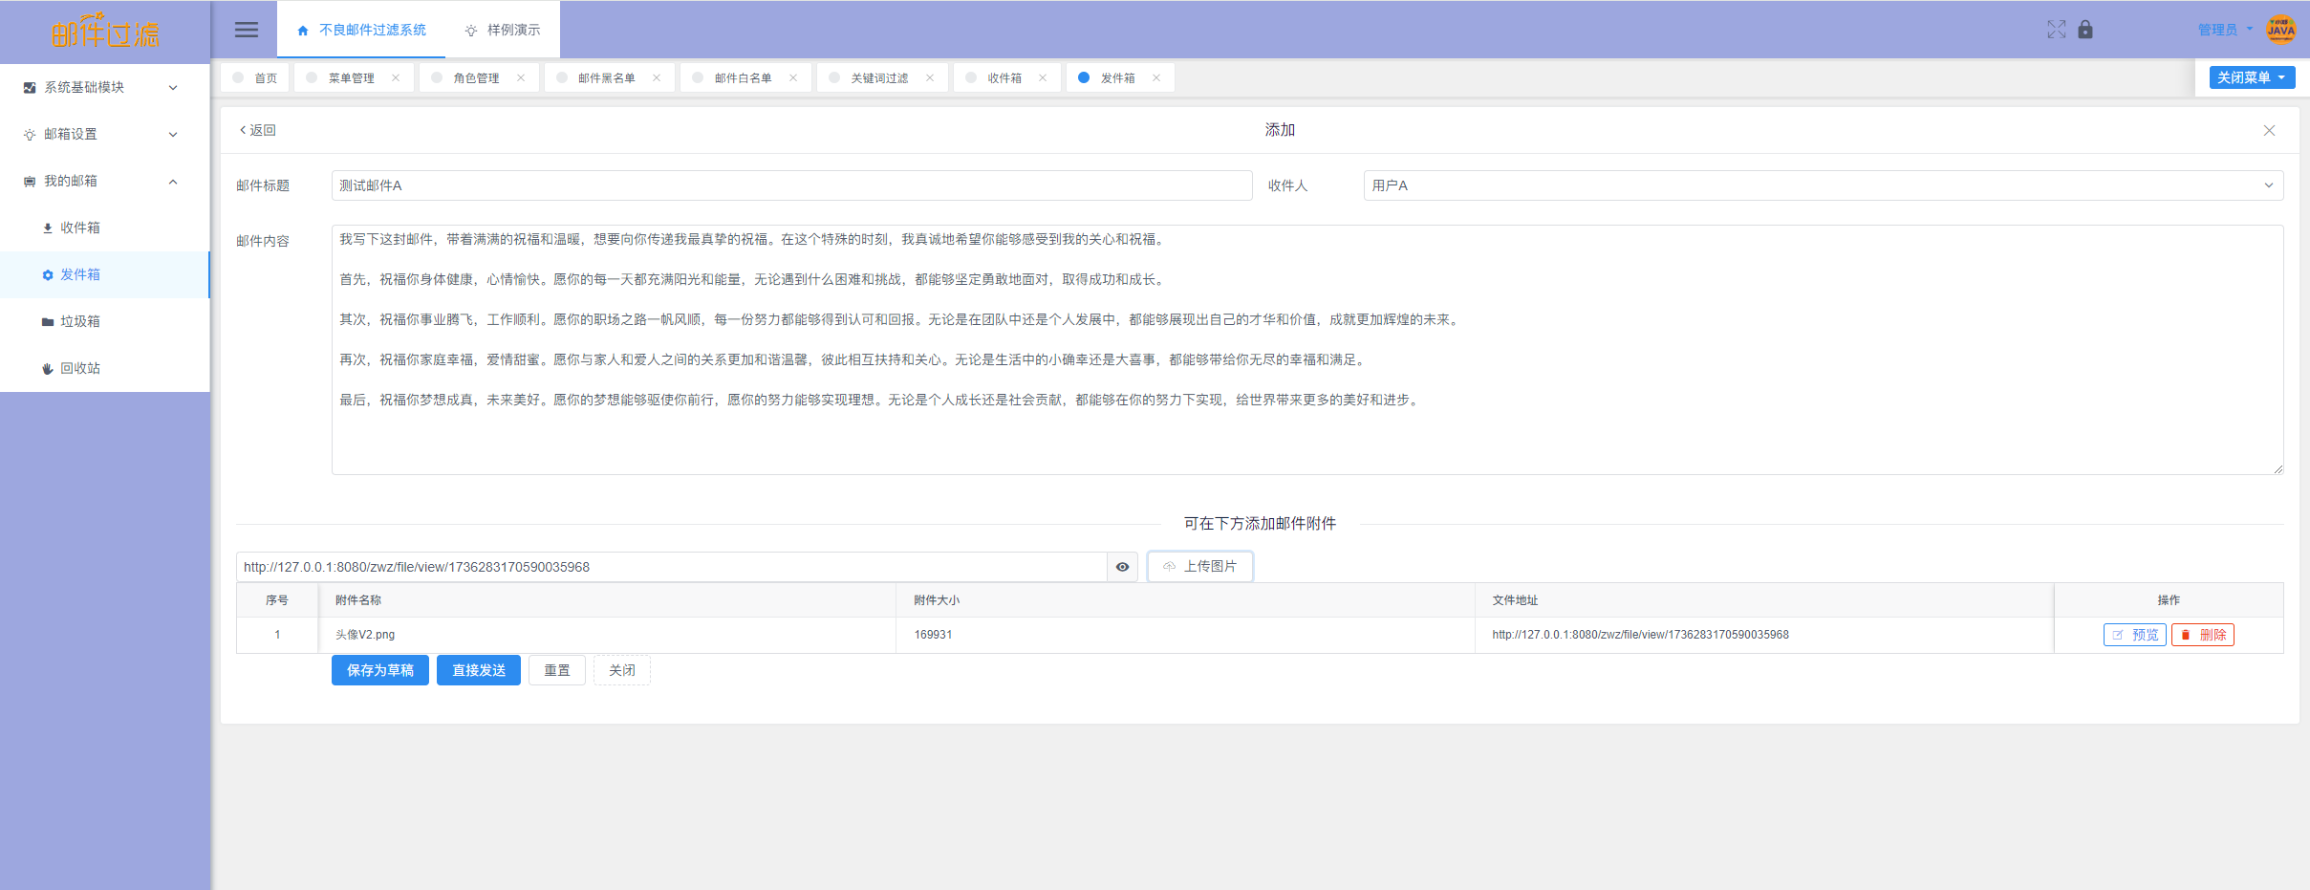The width and height of the screenshot is (2310, 890).
Task: Close the 邮件白名单 tab
Action: tap(793, 78)
